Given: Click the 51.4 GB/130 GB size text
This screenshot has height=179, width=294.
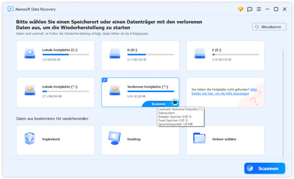Looking at the screenshot, I should [x=137, y=60].
